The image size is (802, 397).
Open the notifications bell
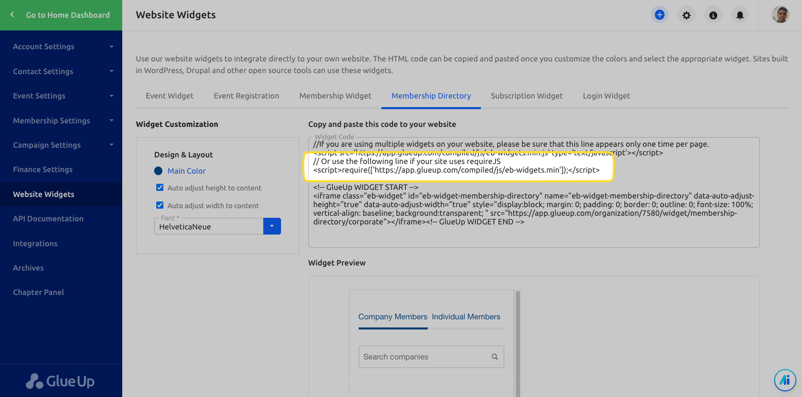[740, 15]
